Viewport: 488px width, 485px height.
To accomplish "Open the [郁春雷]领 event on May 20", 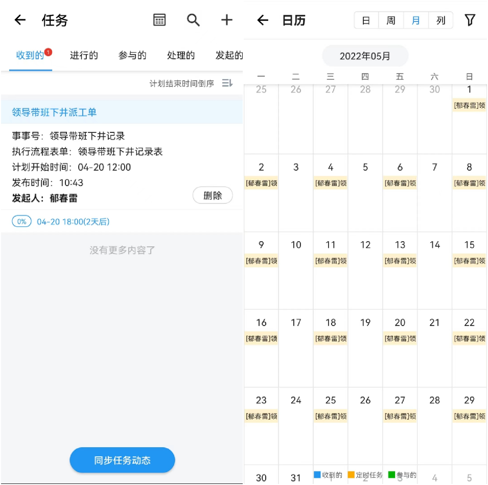I will (x=400, y=339).
